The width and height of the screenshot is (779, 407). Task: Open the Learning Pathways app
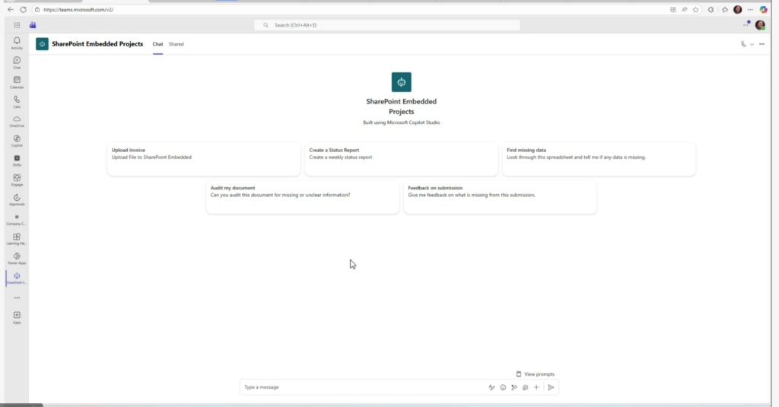17,239
